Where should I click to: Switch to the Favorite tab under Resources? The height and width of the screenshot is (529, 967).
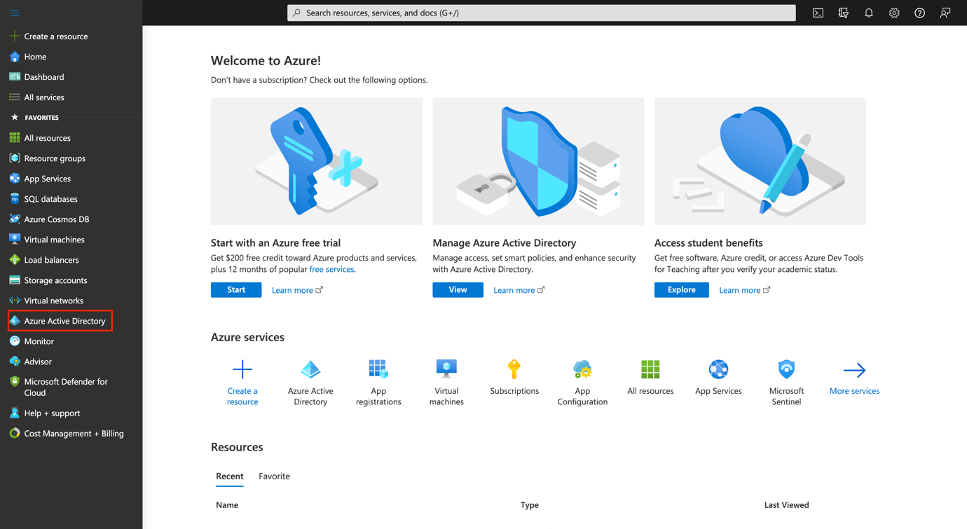click(274, 476)
